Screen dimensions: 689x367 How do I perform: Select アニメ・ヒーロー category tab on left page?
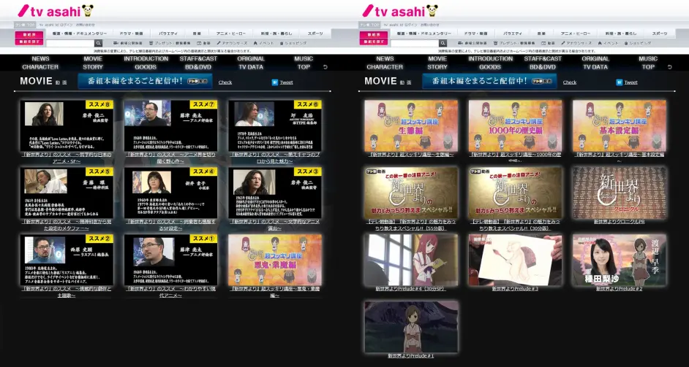[x=231, y=34]
